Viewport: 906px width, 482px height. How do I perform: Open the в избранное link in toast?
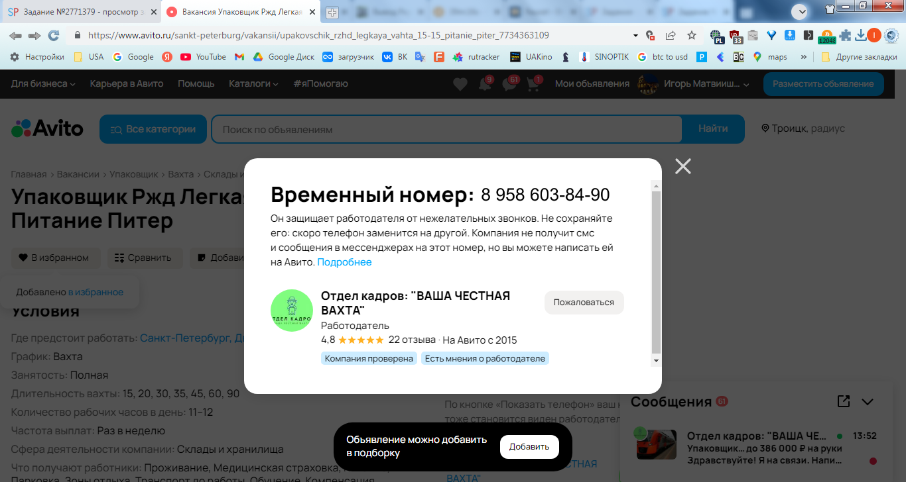coord(96,292)
